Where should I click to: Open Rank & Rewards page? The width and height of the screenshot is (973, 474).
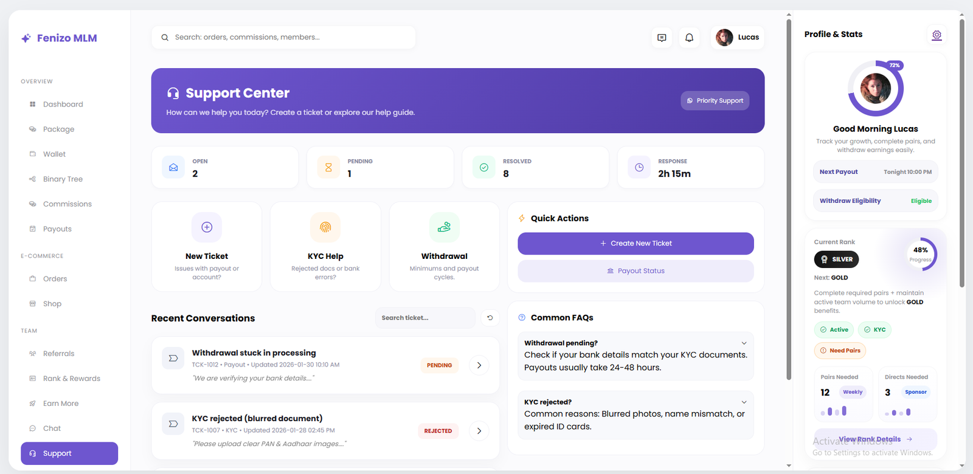(x=69, y=378)
